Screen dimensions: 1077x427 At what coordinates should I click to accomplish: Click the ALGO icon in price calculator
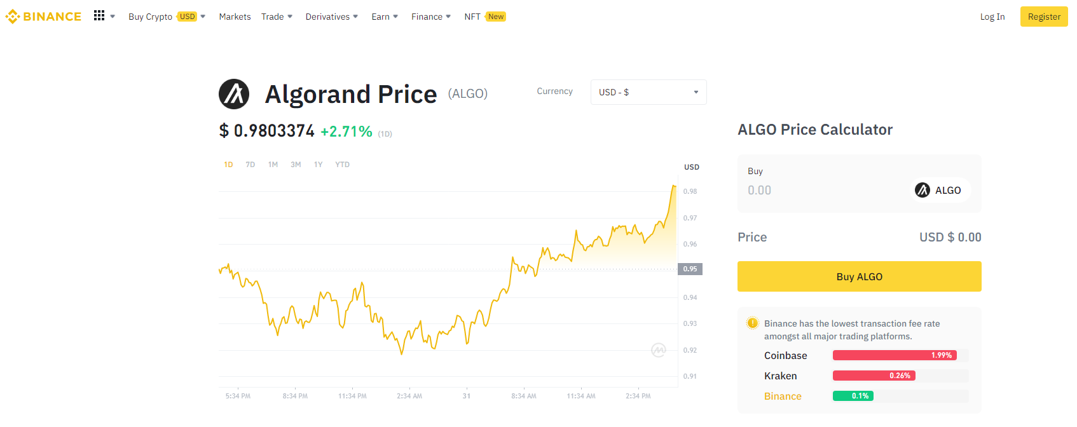click(x=923, y=190)
